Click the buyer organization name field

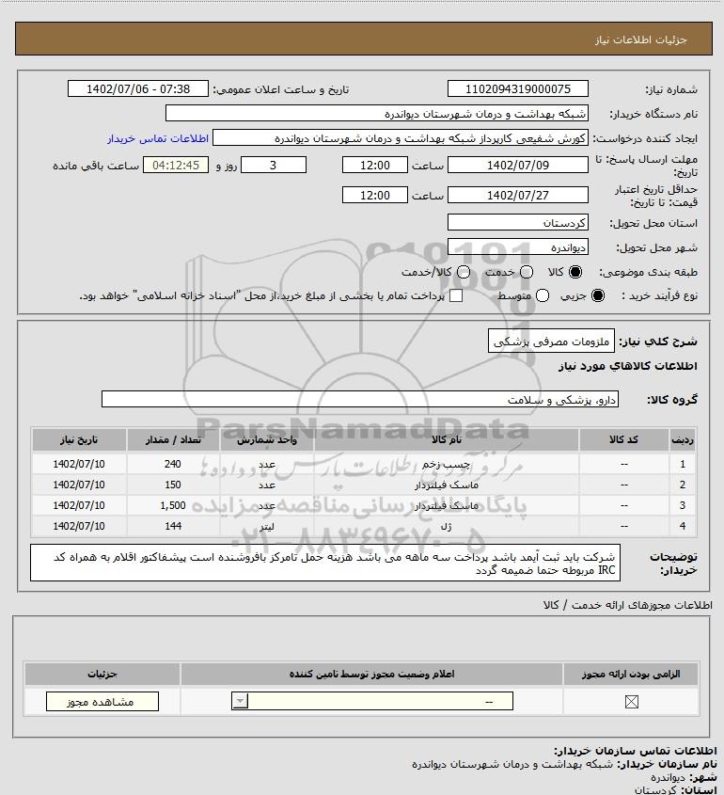point(377,114)
